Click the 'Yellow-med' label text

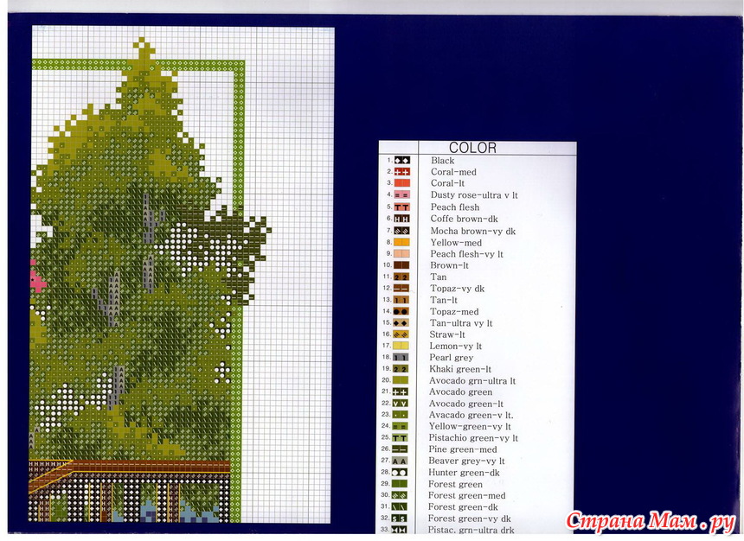point(456,243)
